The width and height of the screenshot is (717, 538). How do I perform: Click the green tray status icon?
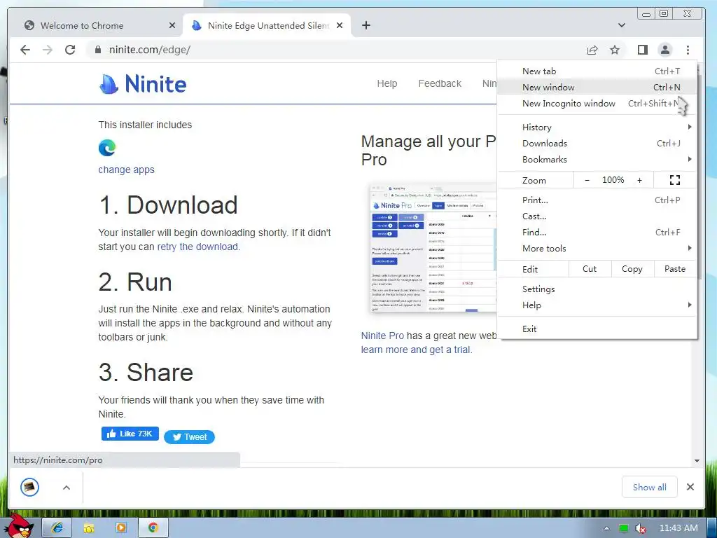coord(623,528)
